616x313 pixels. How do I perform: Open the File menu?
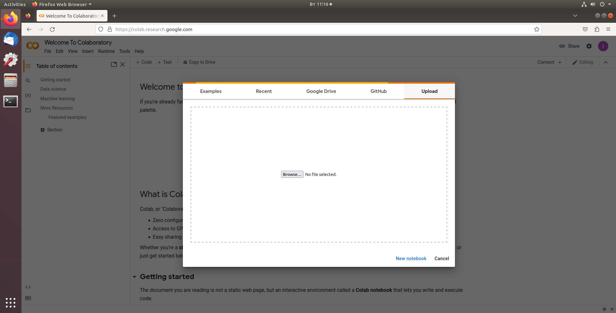[48, 51]
